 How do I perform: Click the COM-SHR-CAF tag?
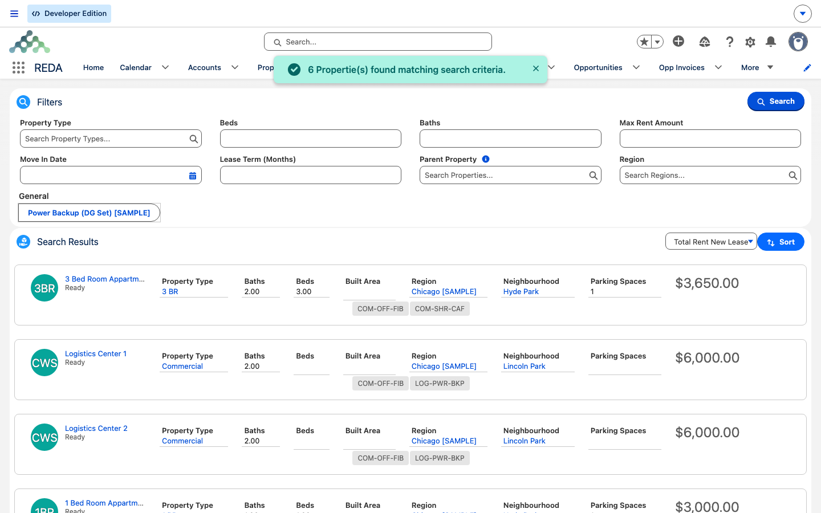click(440, 308)
